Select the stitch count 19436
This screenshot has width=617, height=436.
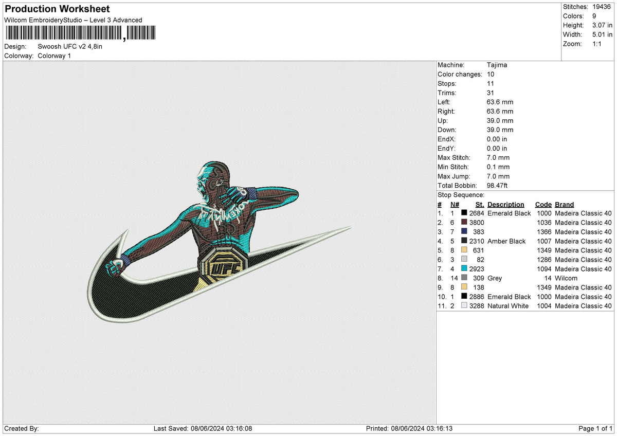pos(602,7)
